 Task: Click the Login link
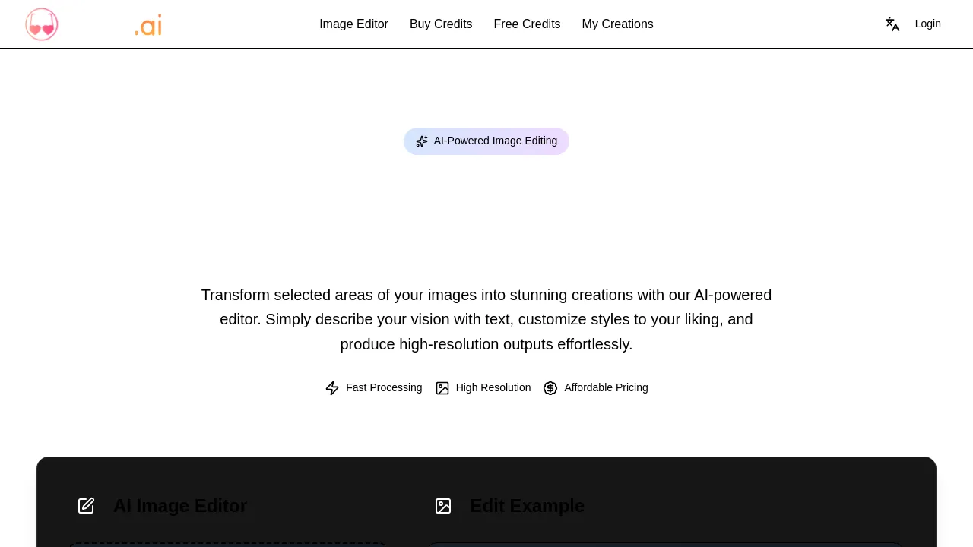[x=927, y=24]
